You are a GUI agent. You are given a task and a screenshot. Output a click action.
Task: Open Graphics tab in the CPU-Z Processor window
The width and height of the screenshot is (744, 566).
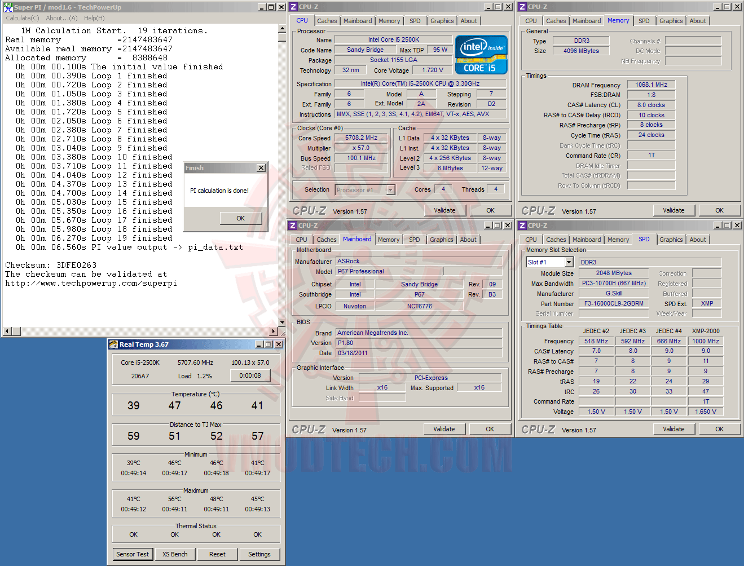(442, 21)
